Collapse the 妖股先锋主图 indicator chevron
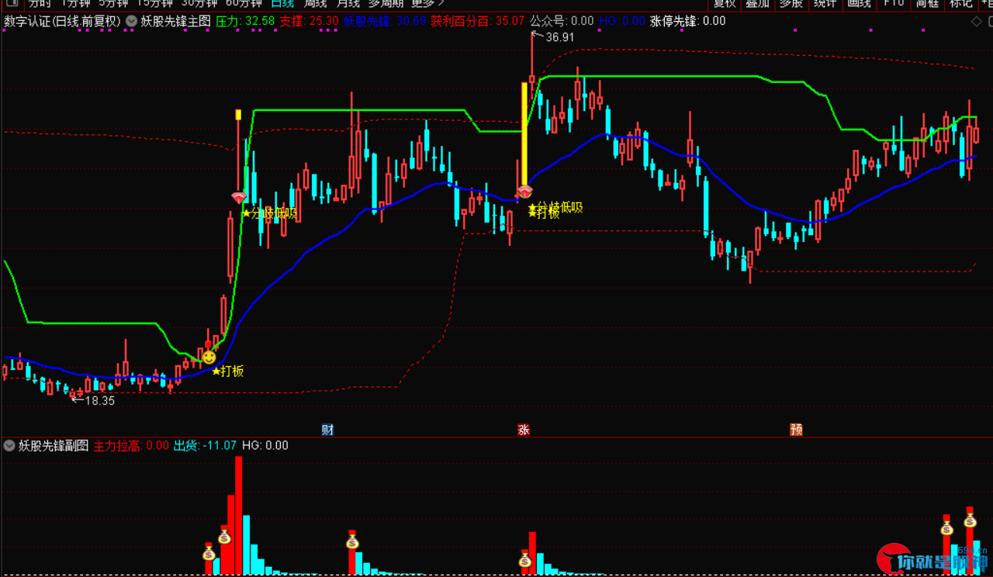 coord(132,21)
